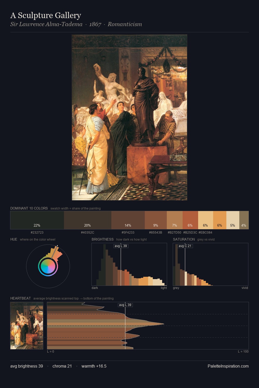Click the title "A Sculpture Gallery"
Image resolution: width=259 pixels, height=388 pixels.
click(46, 16)
